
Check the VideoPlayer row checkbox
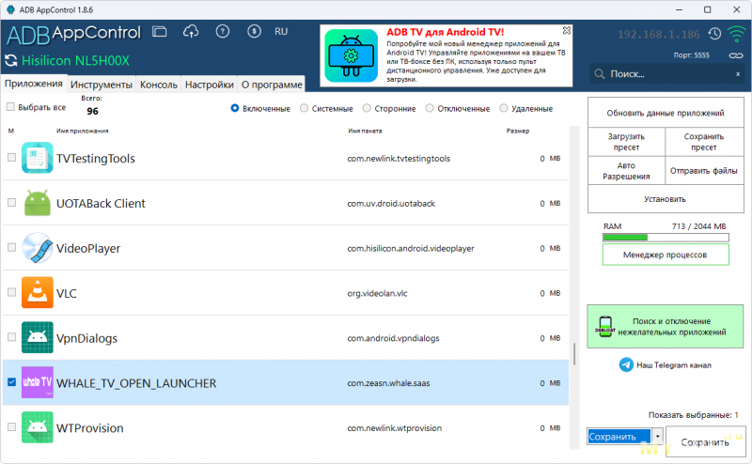pos(12,247)
